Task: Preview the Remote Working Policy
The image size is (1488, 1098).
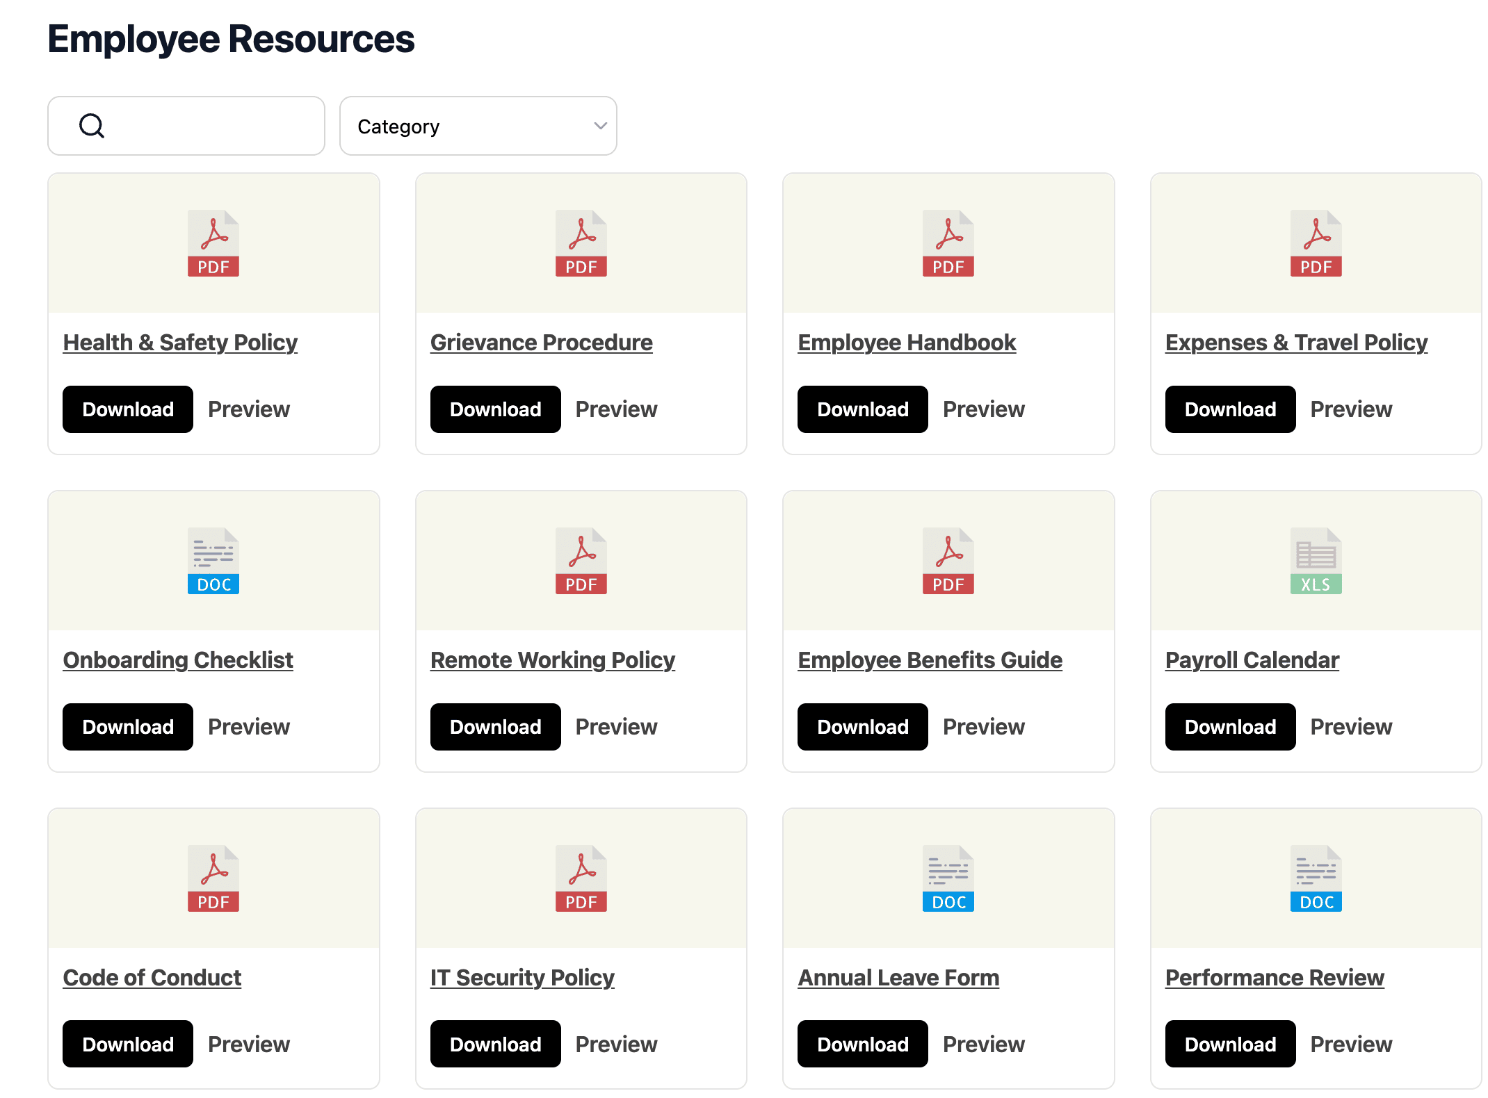Action: 617,727
